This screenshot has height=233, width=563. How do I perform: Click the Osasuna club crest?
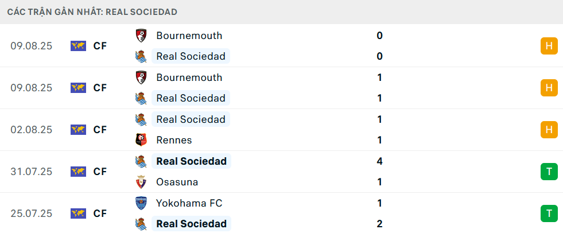tap(140, 182)
